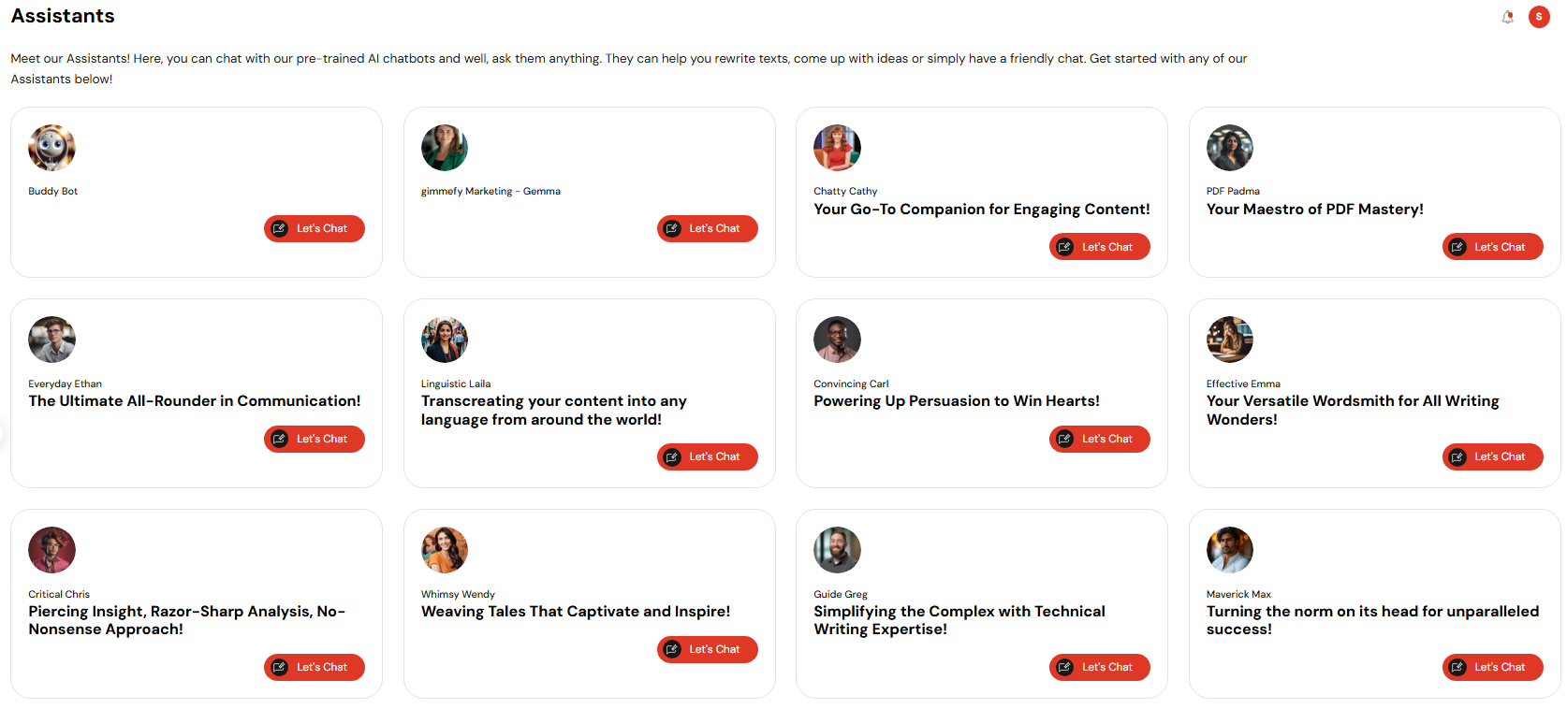
Task: Open the red user profile avatar
Action: coord(1539,17)
